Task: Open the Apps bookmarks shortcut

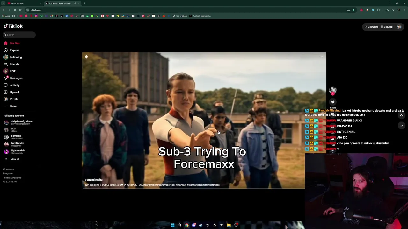Action: (x=6, y=16)
